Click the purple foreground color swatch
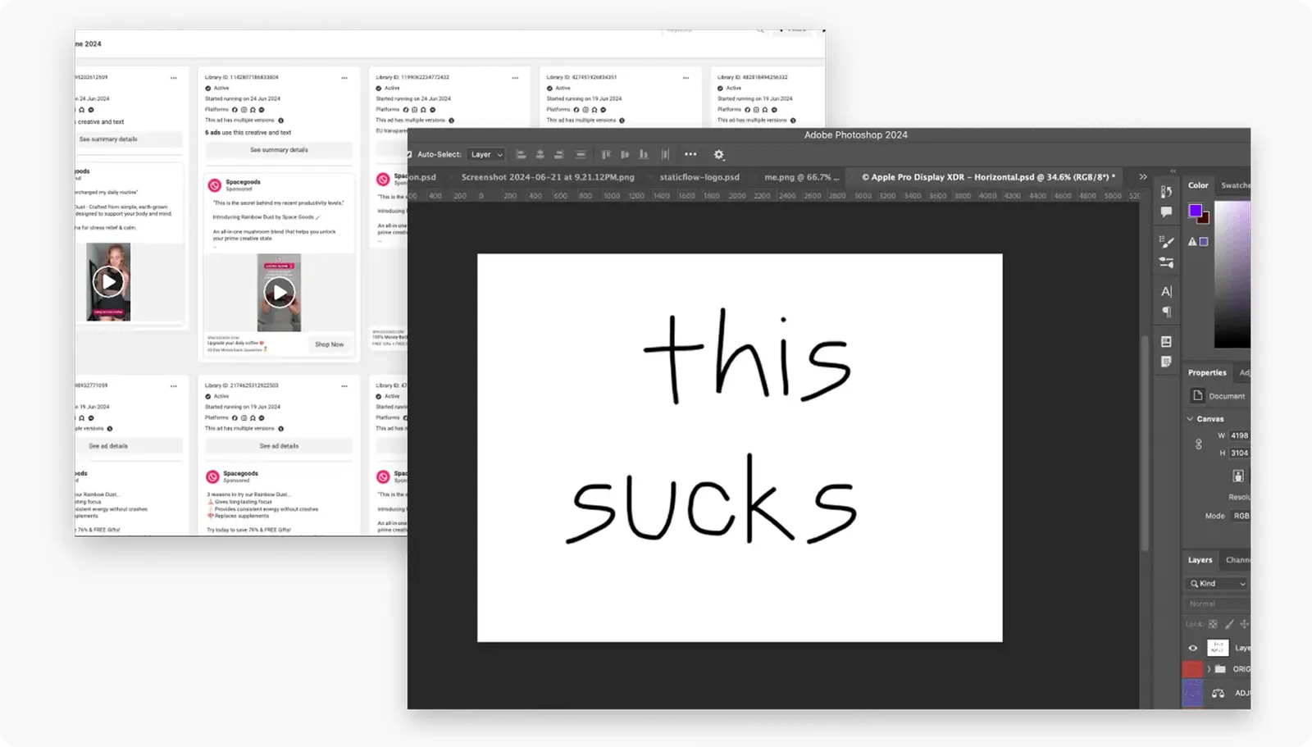Viewport: 1312px width, 747px height. pos(1196,211)
